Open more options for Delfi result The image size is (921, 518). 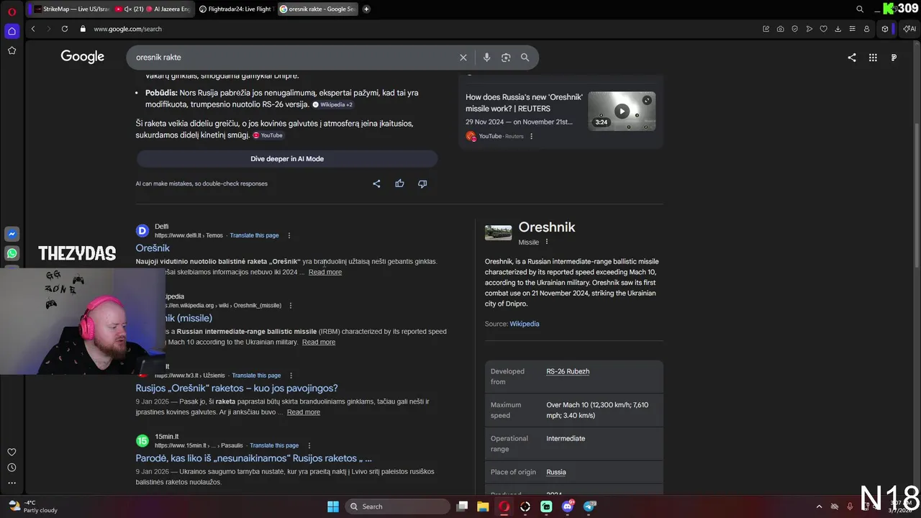(289, 235)
